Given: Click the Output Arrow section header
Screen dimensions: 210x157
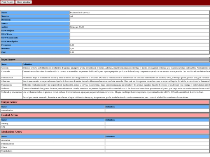Looking at the screenshot, I should tap(105, 102).
